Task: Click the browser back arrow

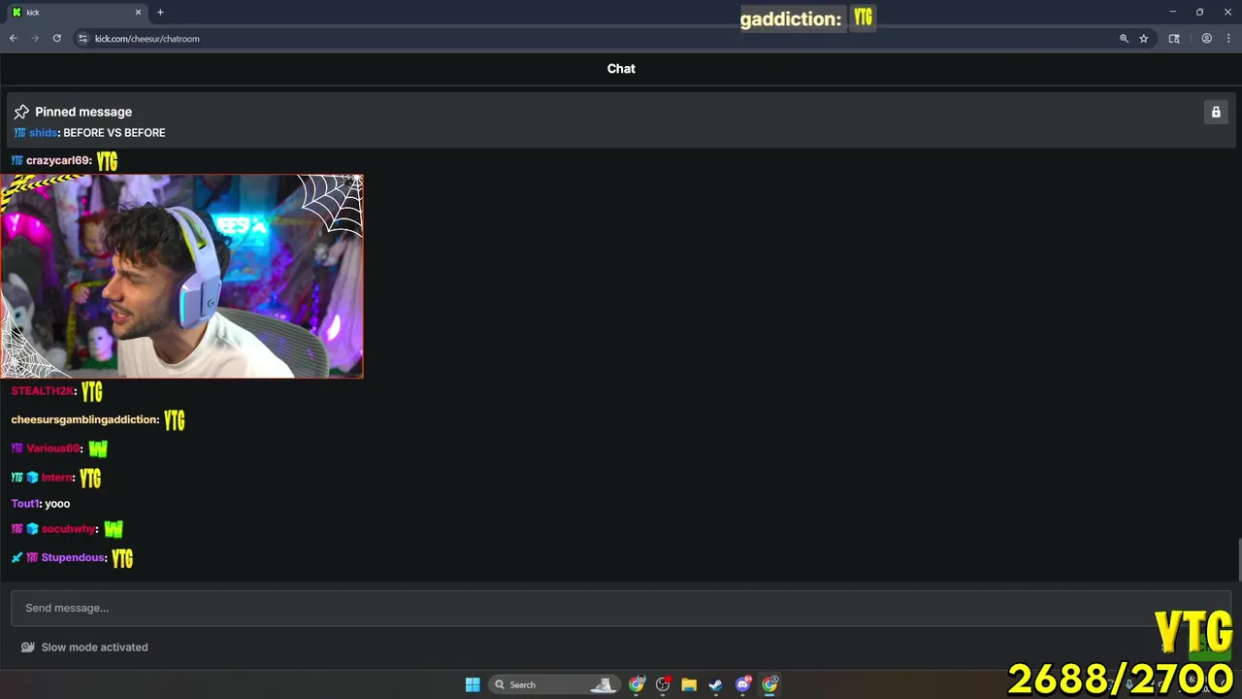Action: point(13,38)
